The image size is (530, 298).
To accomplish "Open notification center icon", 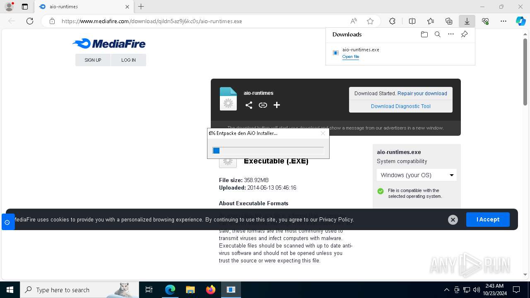I will tap(516, 290).
